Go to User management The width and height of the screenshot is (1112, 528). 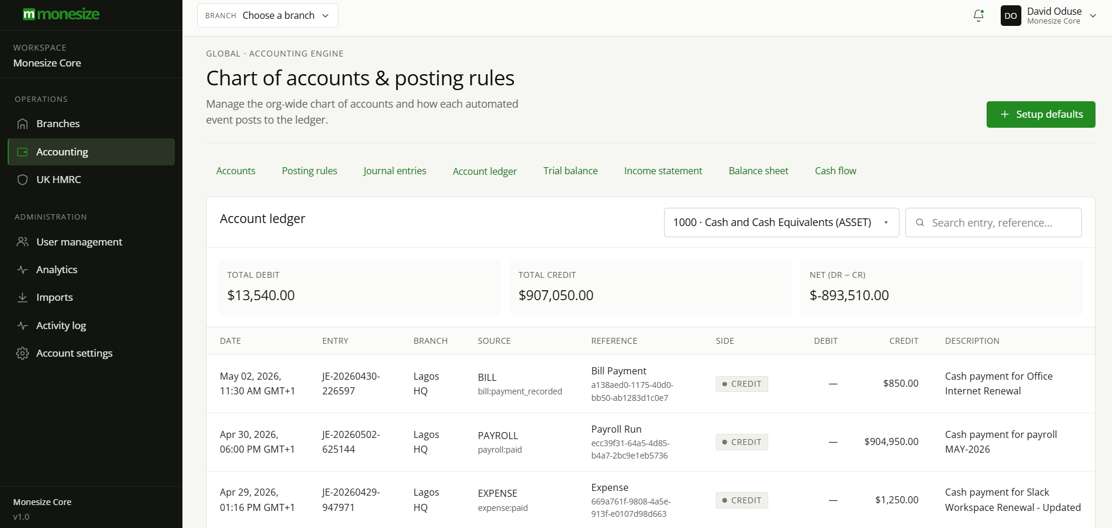(91, 242)
